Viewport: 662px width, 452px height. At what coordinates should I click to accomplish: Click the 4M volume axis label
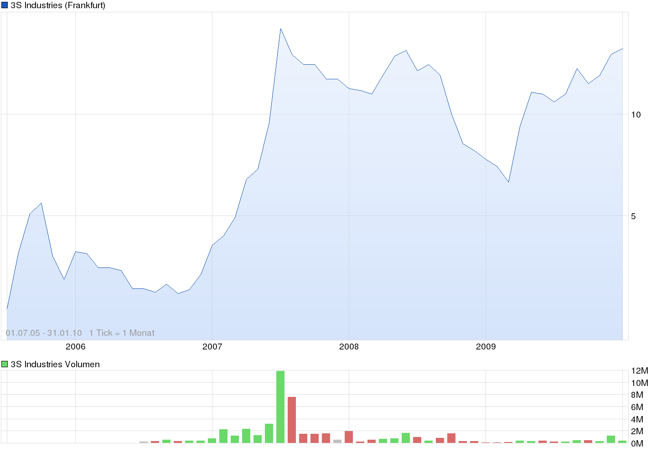pos(637,419)
